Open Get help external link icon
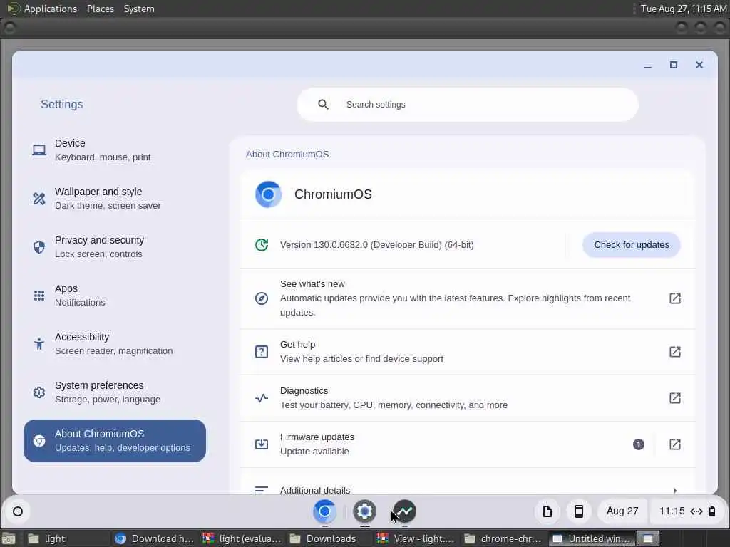 pos(675,352)
